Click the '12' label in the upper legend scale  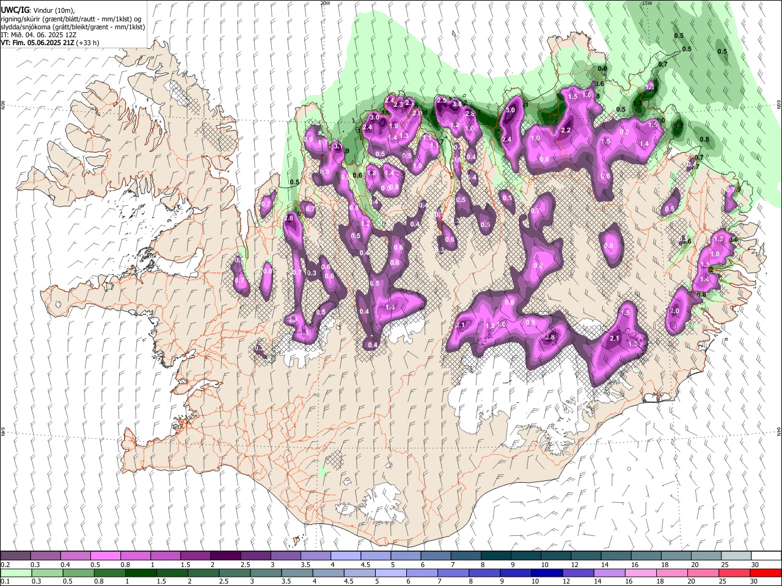[574, 565]
